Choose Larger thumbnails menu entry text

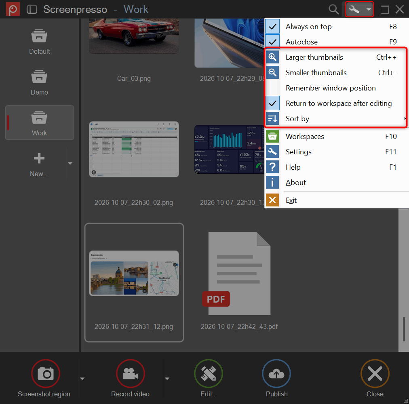click(x=314, y=57)
